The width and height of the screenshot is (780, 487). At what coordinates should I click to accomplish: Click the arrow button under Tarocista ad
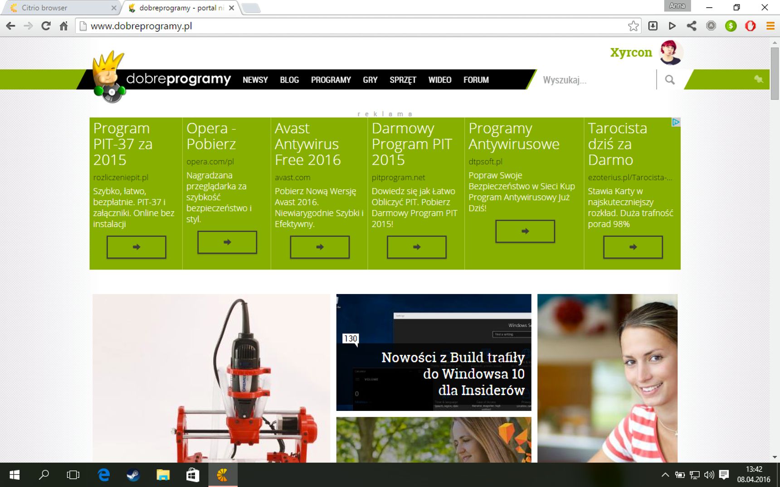tap(633, 247)
